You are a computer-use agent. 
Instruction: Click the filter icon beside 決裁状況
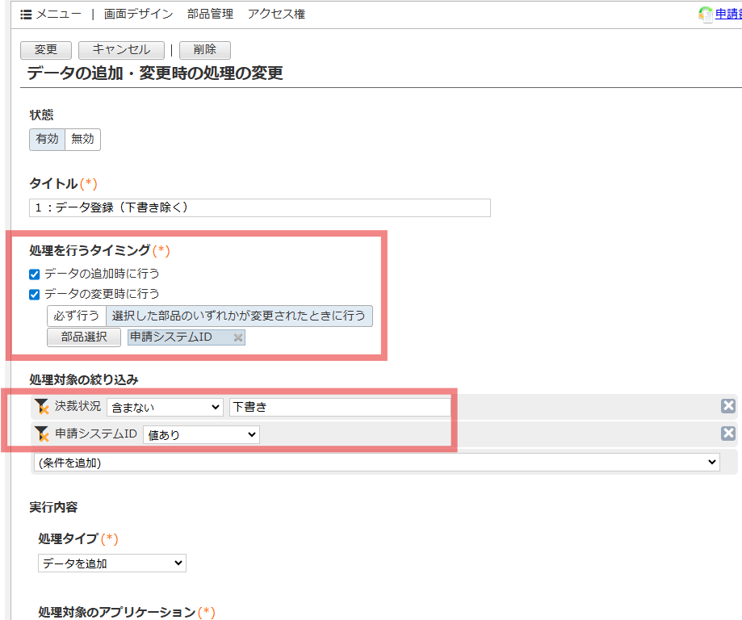42,407
